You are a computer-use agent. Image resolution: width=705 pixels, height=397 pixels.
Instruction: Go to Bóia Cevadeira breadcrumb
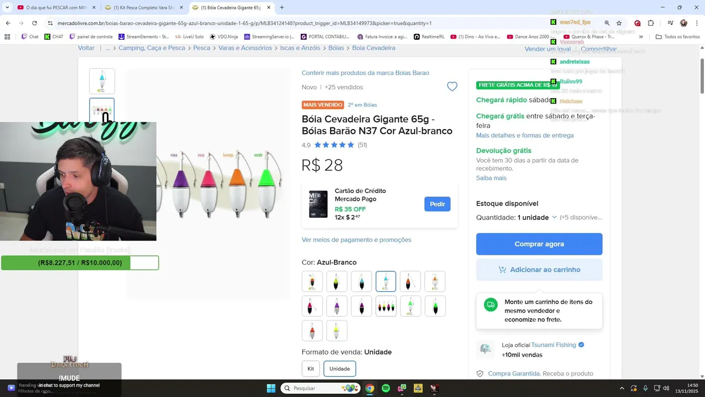pos(373,48)
